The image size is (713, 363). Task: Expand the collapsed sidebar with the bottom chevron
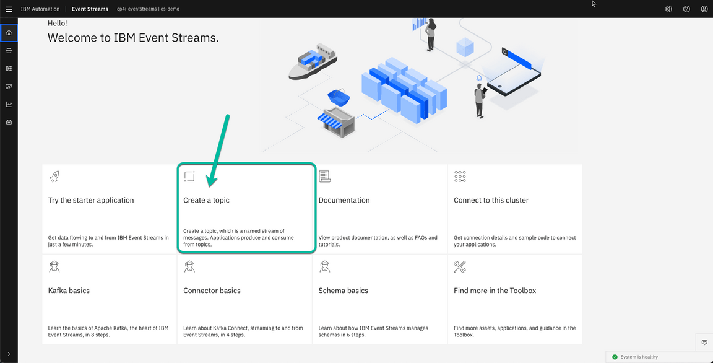coord(9,354)
